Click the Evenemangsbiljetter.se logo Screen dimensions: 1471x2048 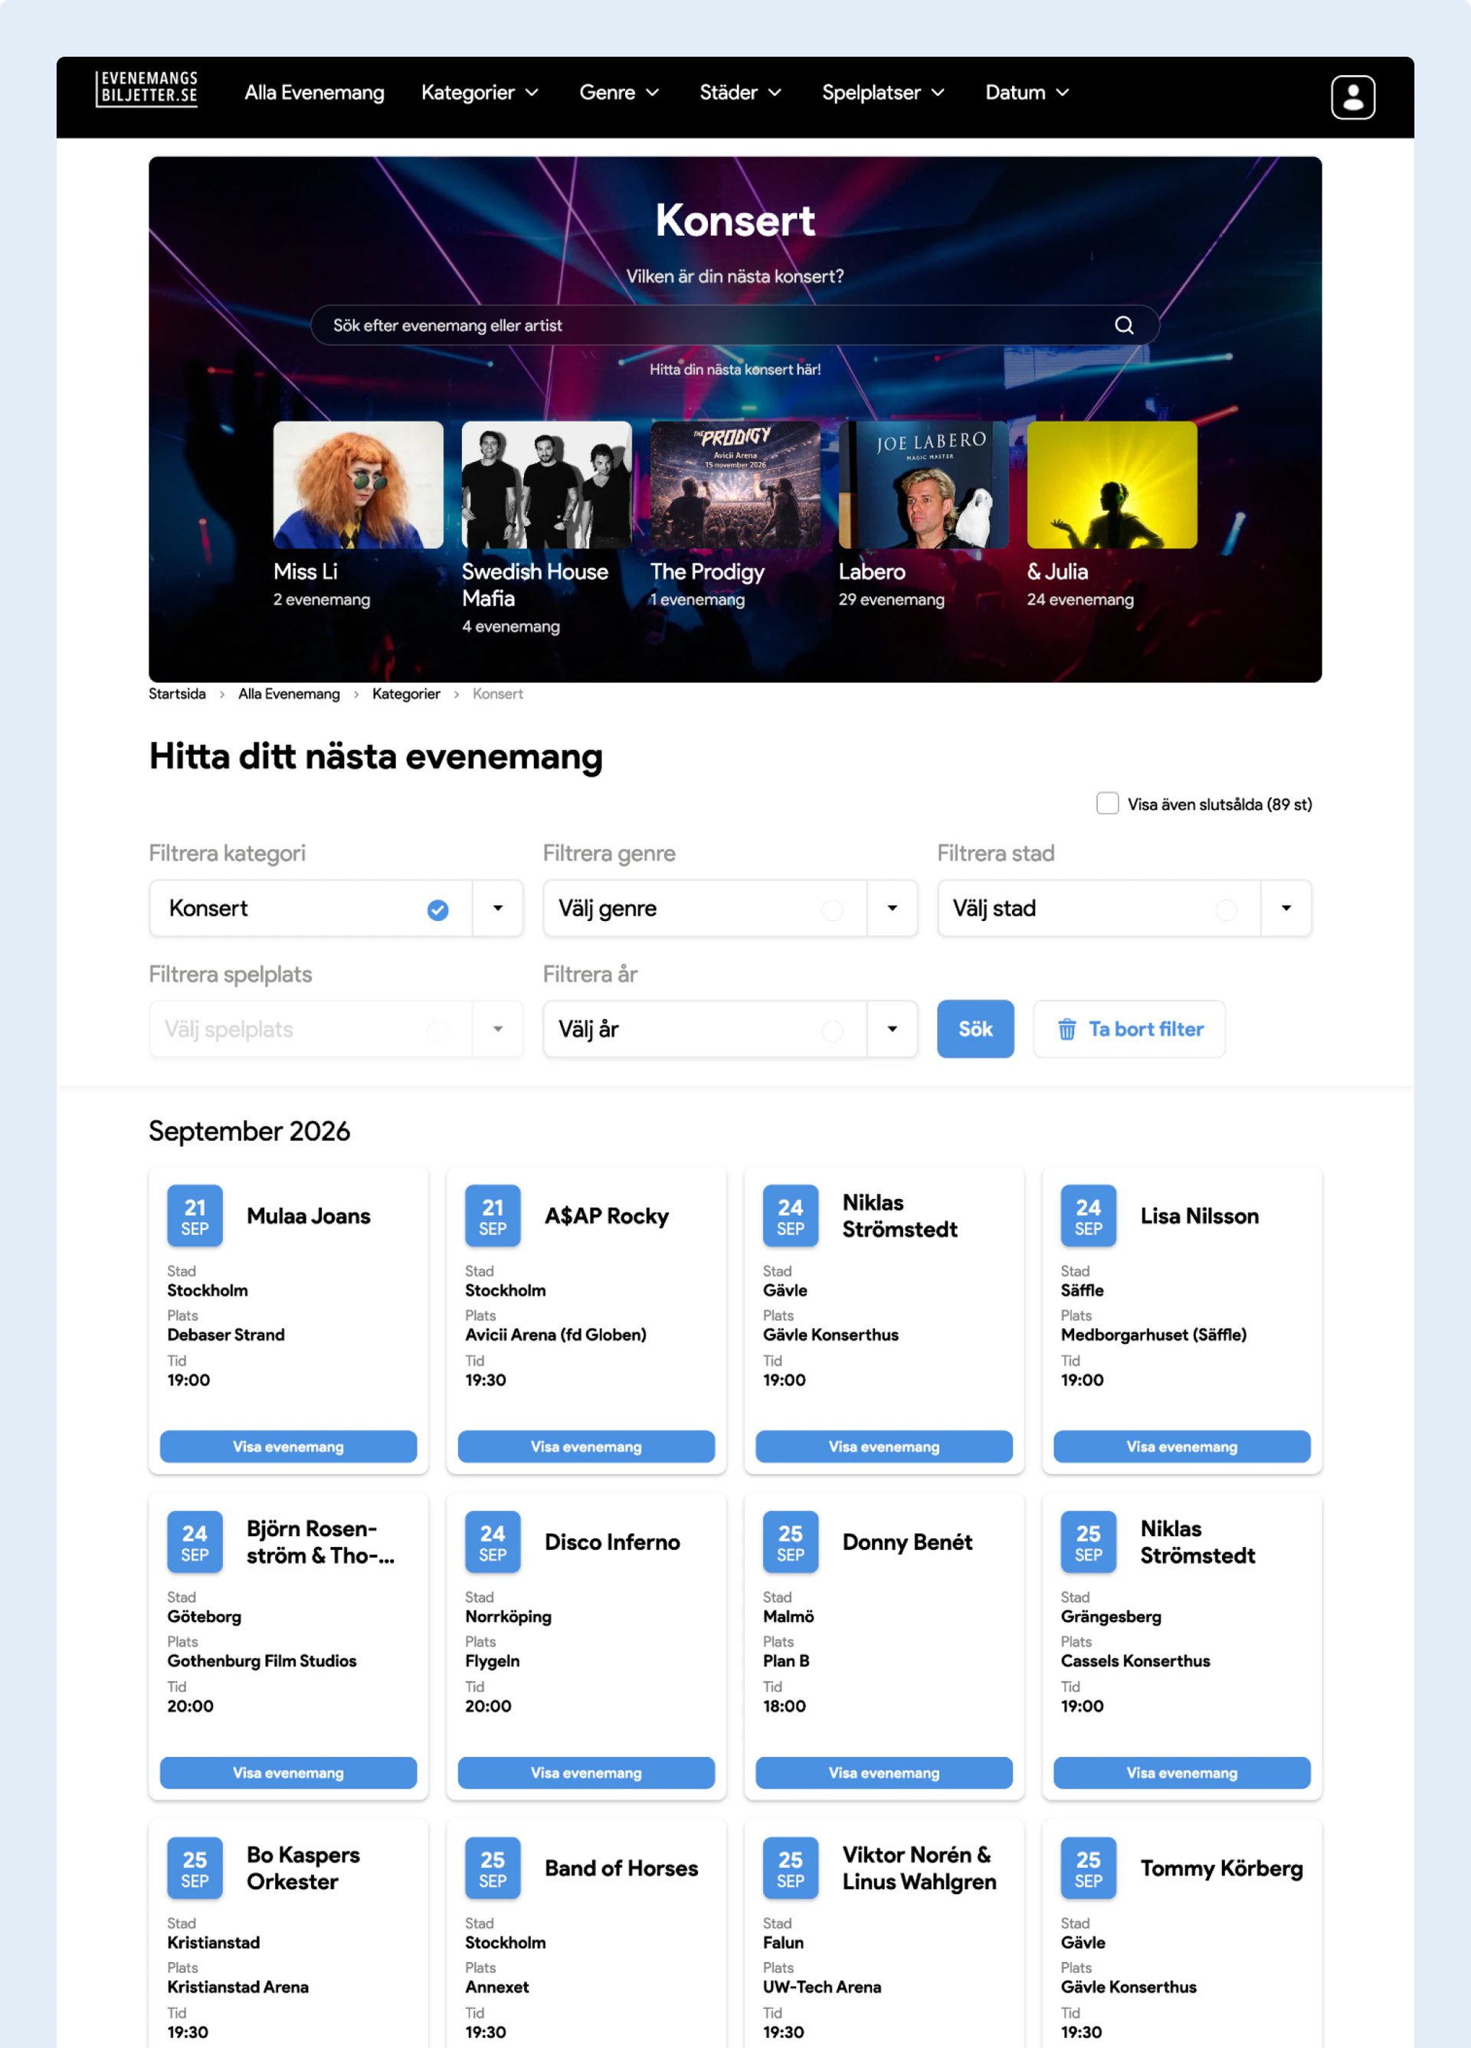147,90
